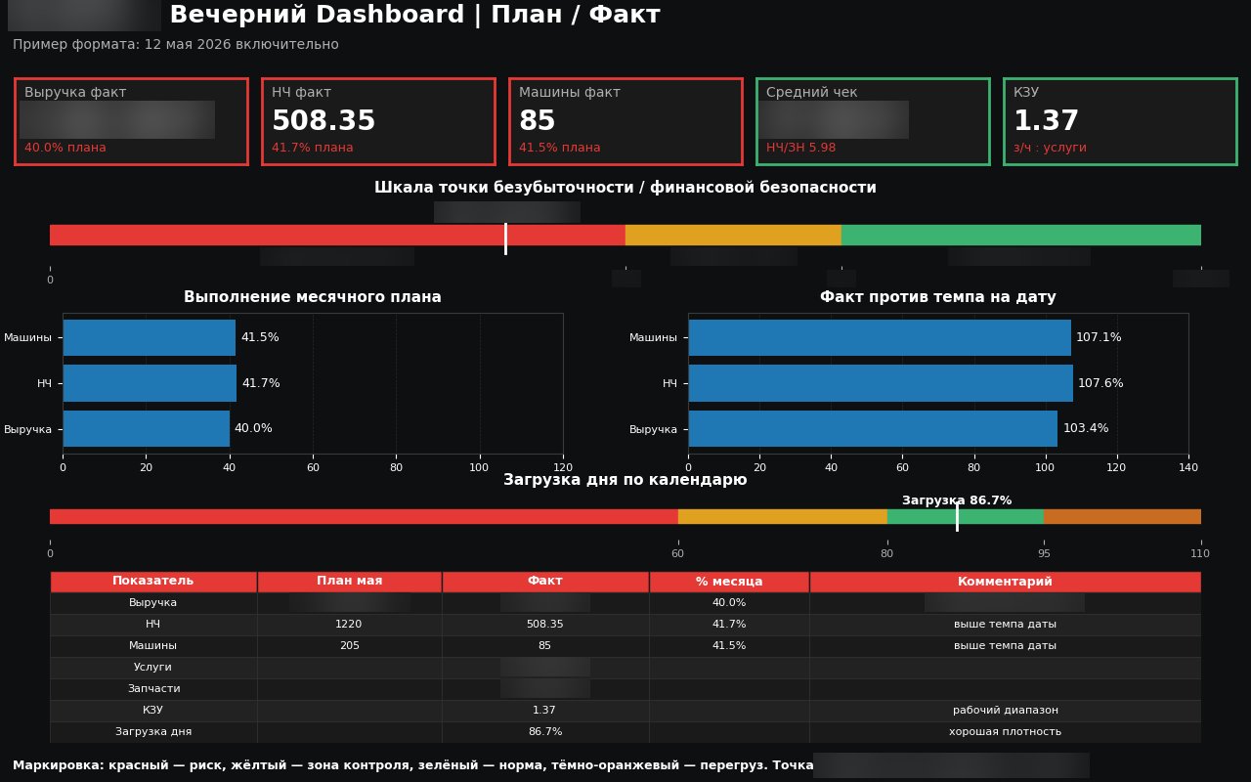Select the НЧ bar labeled 41.7% in the chart
This screenshot has width=1251, height=782.
pyautogui.click(x=150, y=383)
